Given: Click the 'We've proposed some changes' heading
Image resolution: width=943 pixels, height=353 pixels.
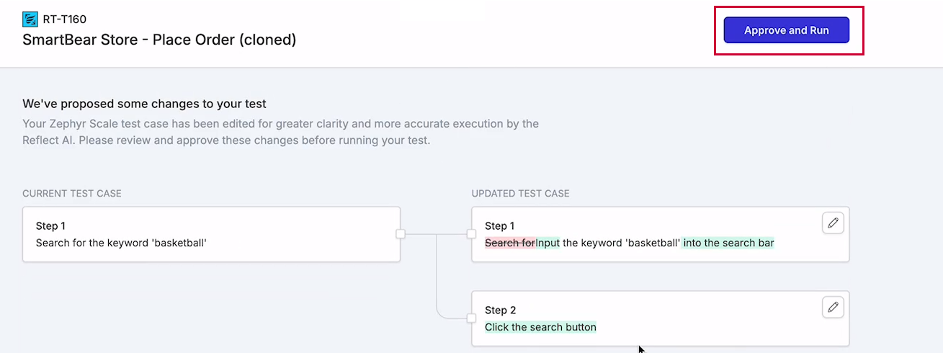Looking at the screenshot, I should coord(144,104).
